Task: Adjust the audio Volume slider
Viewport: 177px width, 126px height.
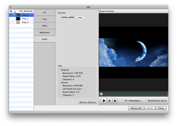Action: pyautogui.click(x=68, y=17)
